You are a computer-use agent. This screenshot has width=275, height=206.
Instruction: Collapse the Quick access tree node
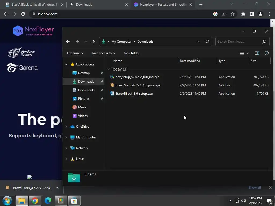pos(66,64)
